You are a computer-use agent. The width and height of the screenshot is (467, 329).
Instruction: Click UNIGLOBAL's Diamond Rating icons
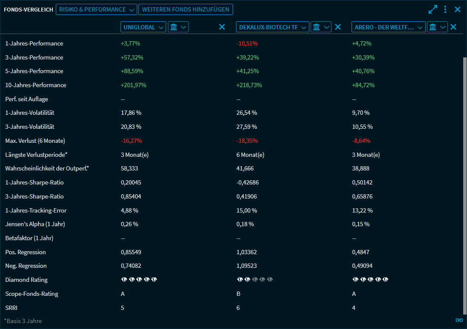tap(139, 280)
